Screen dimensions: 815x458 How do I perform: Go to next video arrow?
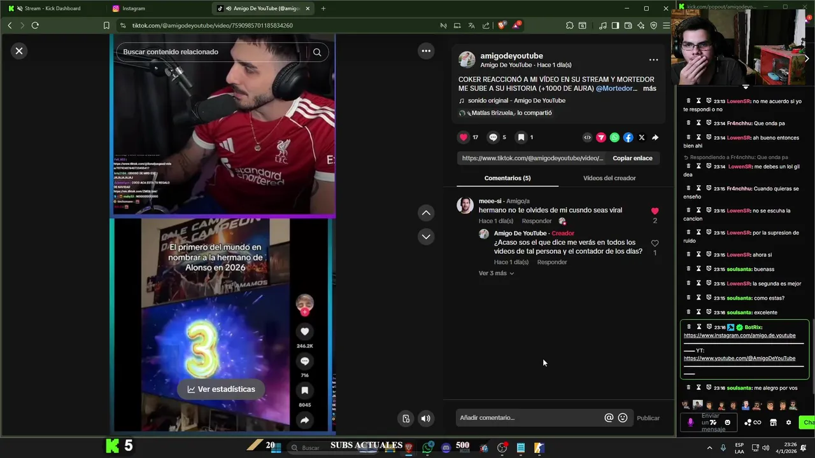[x=426, y=237]
